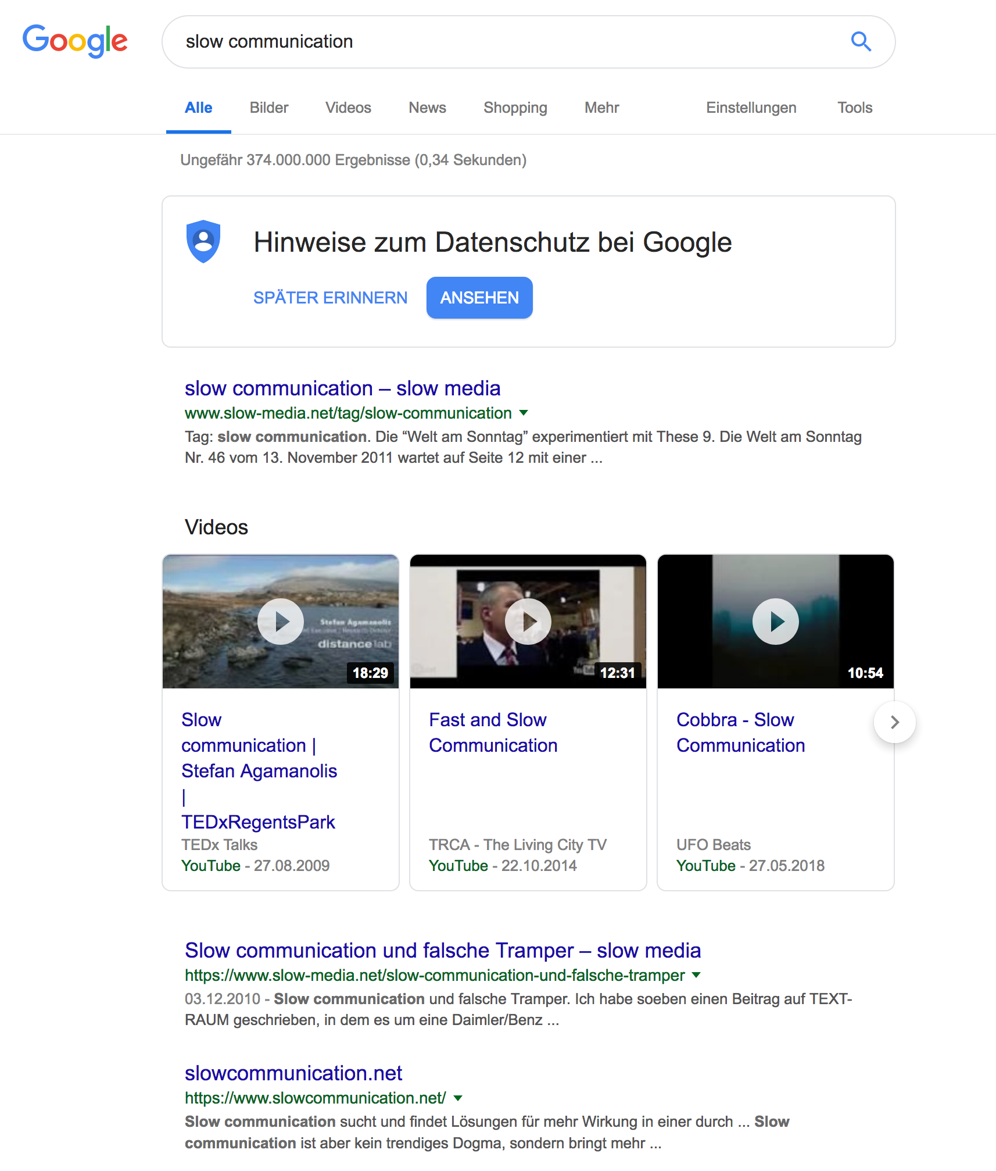Play the Stefan Agamanolis TEDx video
The image size is (996, 1171).
click(281, 622)
